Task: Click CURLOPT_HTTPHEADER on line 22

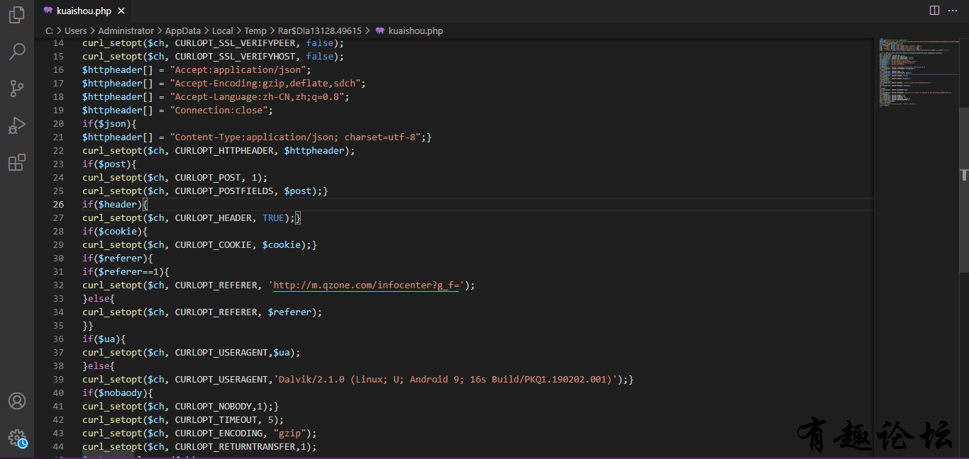Action: click(224, 151)
